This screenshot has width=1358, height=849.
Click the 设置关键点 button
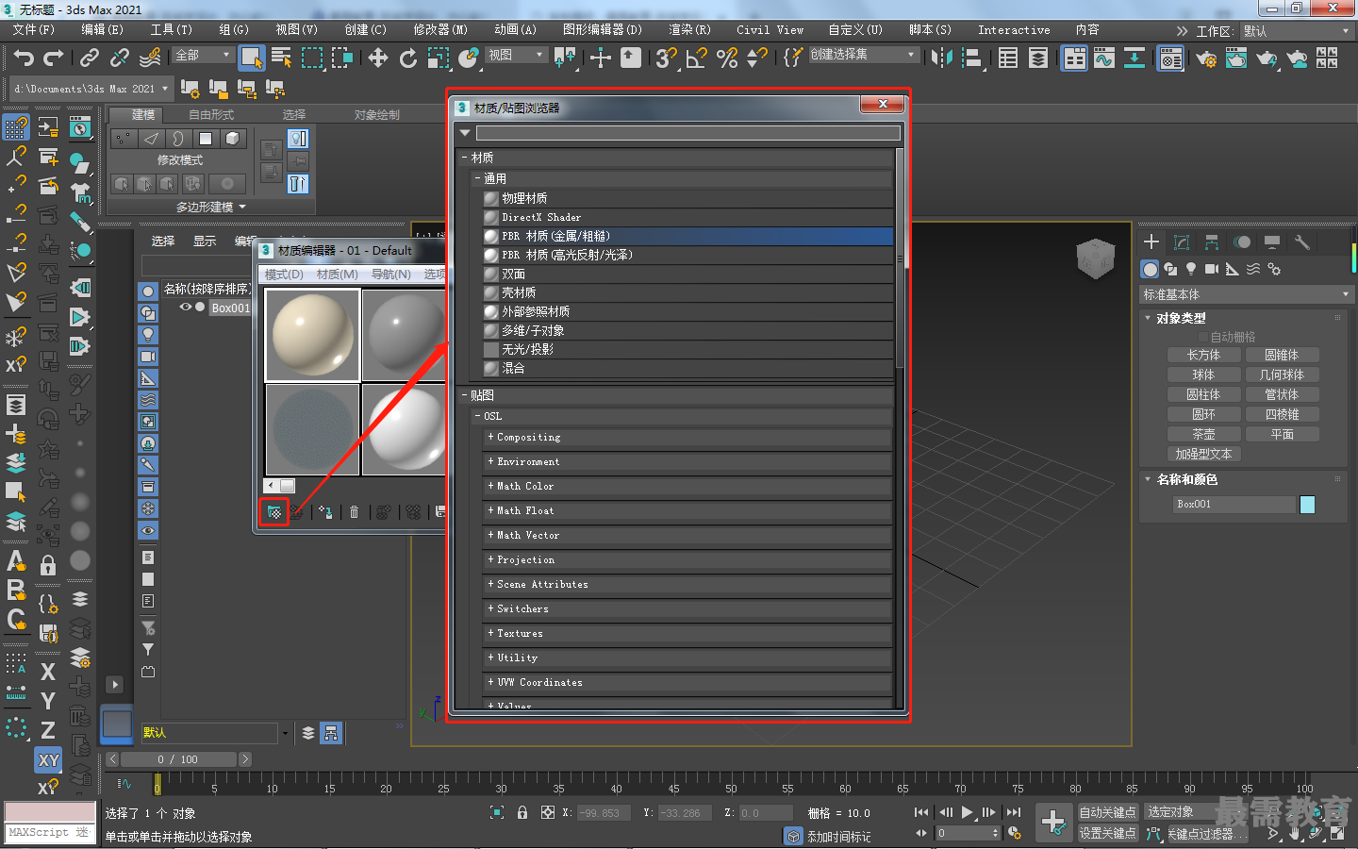click(x=1108, y=833)
